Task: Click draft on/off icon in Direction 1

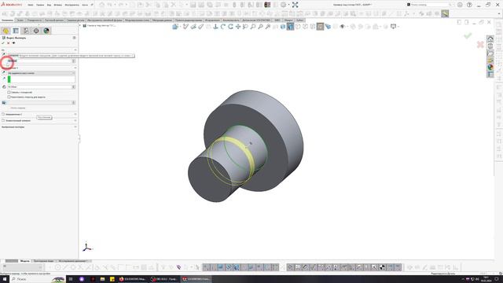Action: [x=4, y=103]
